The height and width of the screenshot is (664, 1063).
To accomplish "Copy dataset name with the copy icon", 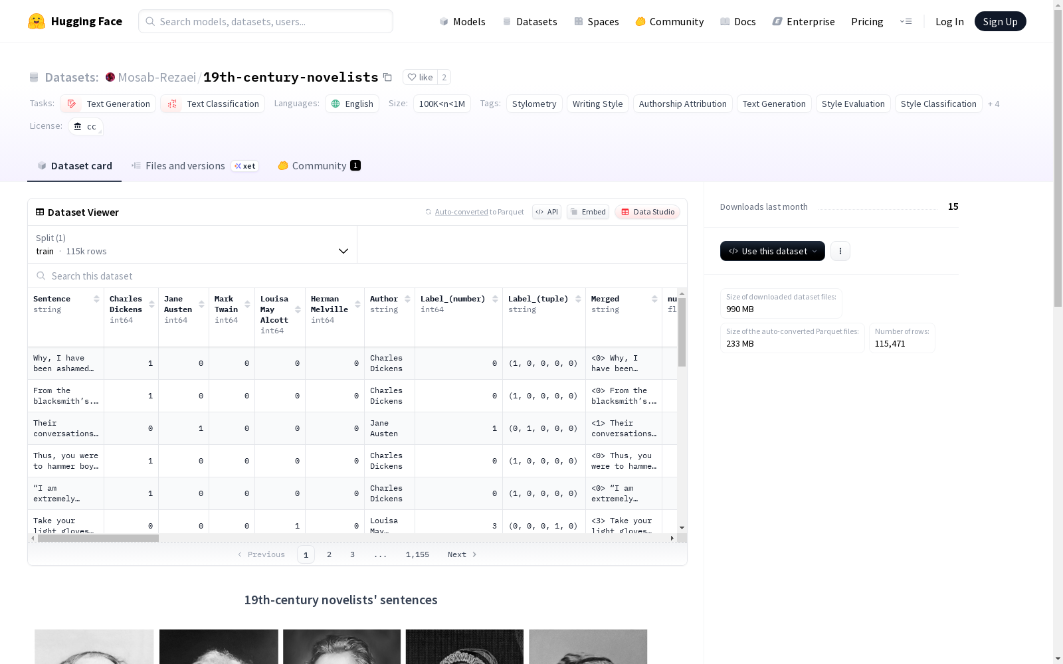I will tap(387, 77).
